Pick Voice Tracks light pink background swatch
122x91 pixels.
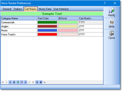pos(68,34)
